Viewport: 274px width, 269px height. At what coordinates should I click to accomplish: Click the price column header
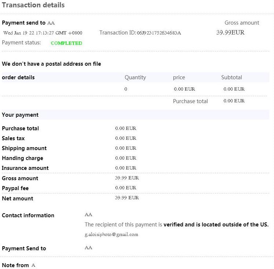179,77
